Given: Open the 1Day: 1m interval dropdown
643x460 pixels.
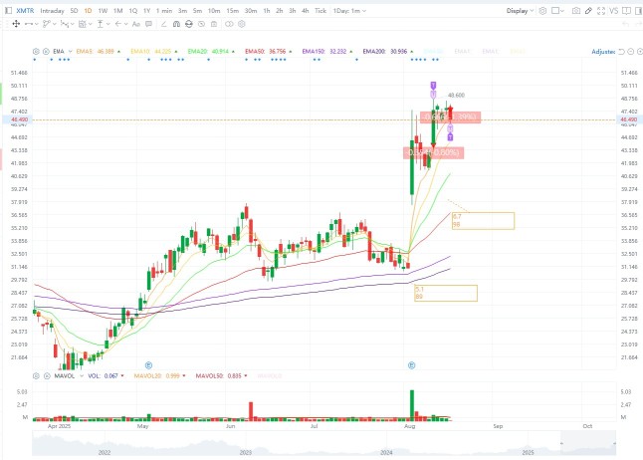Looking at the screenshot, I should point(349,11).
